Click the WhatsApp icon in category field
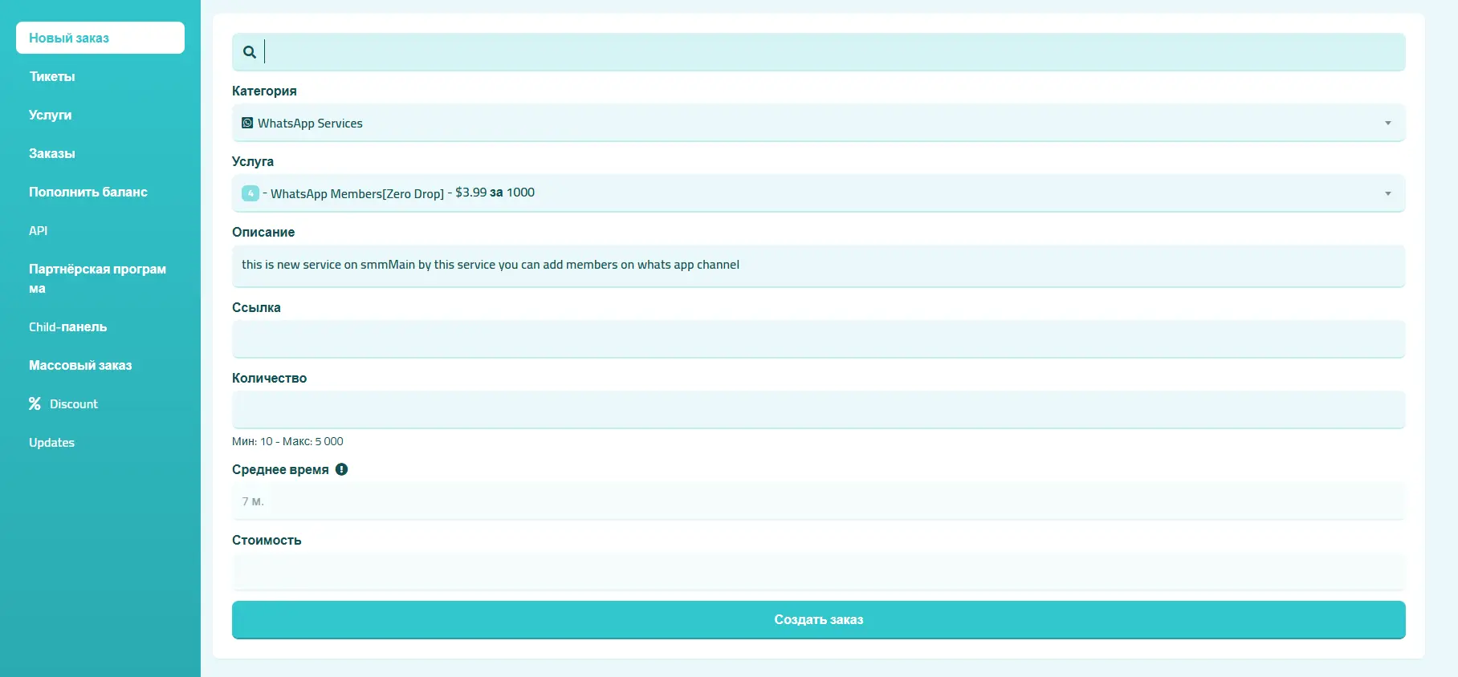Screen dimensions: 1458x677 [247, 123]
